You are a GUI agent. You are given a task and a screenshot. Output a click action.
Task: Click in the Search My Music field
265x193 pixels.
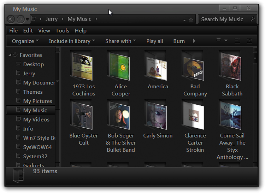[223, 19]
